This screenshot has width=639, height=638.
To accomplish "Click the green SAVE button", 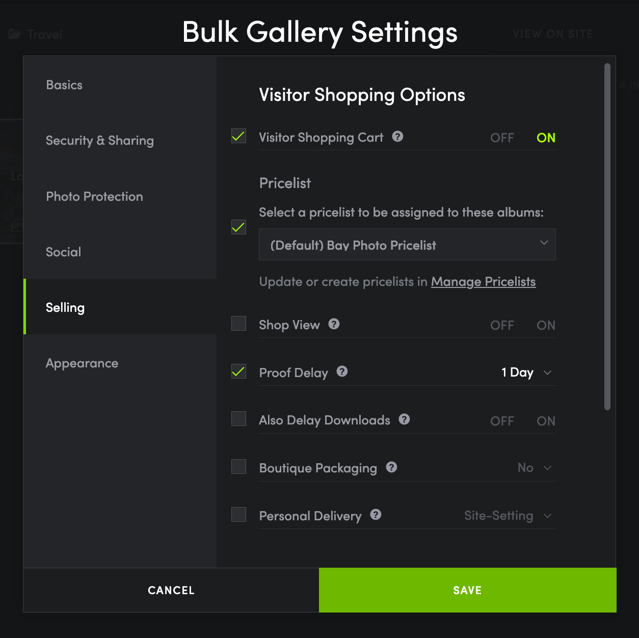I will click(x=467, y=590).
